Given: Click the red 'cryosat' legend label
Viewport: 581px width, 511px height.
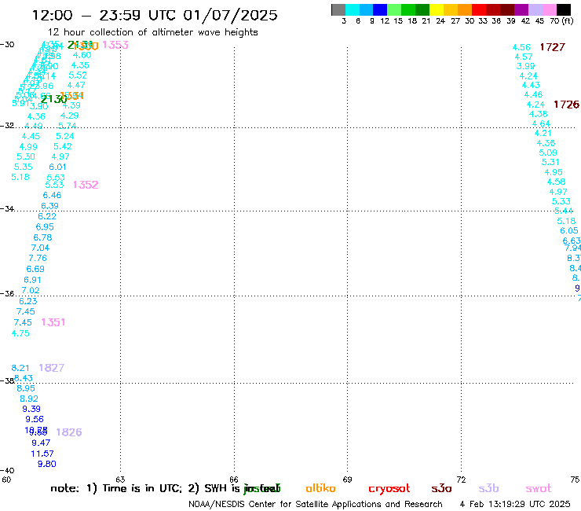Looking at the screenshot, I should click(389, 489).
